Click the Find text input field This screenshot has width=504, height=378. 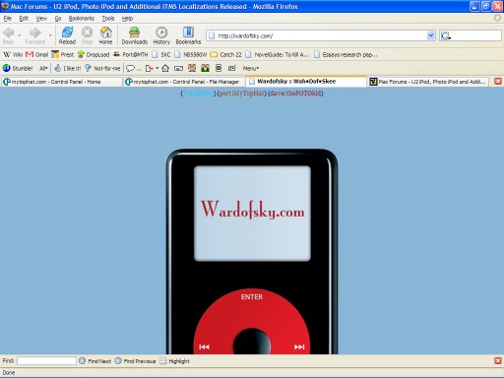(x=46, y=361)
